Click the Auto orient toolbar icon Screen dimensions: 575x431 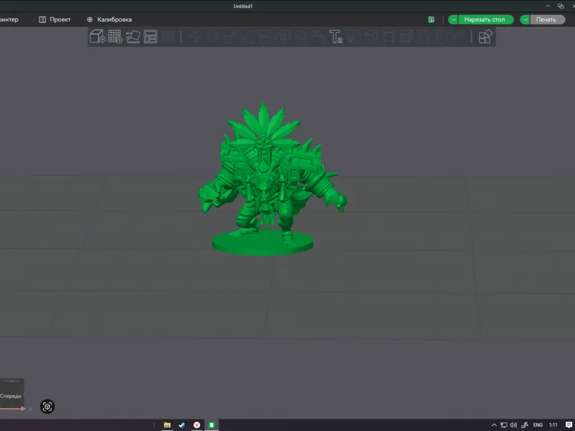[133, 37]
